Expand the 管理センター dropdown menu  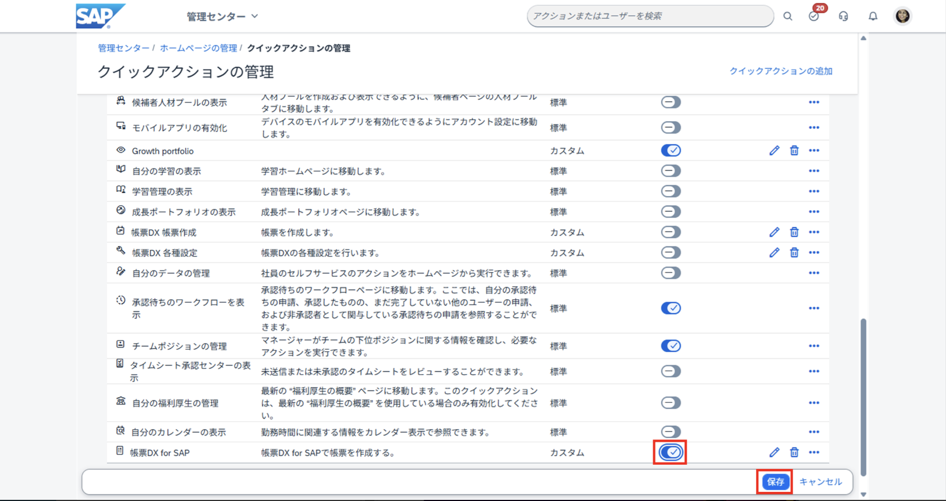coord(222,17)
